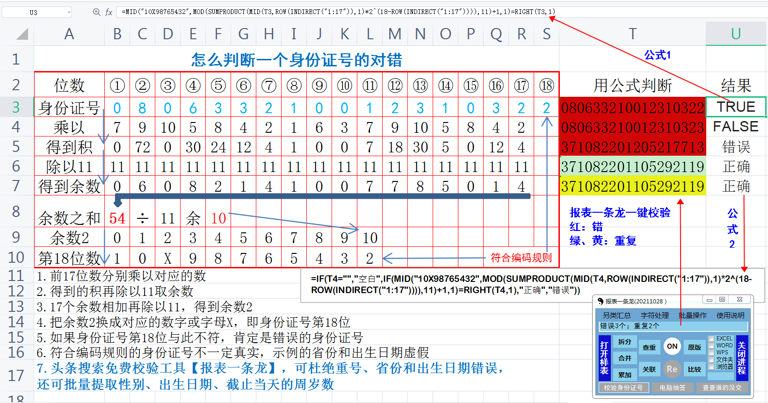Click the blue 关闭进程 vertical button
The width and height of the screenshot is (768, 403).
[742, 358]
